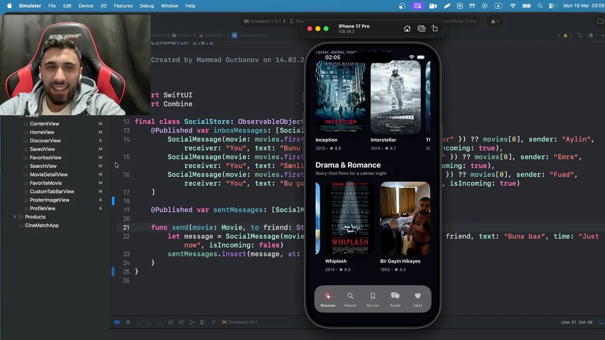Image resolution: width=605 pixels, height=340 pixels.
Task: Open Control Center in menu bar
Action: (553, 6)
